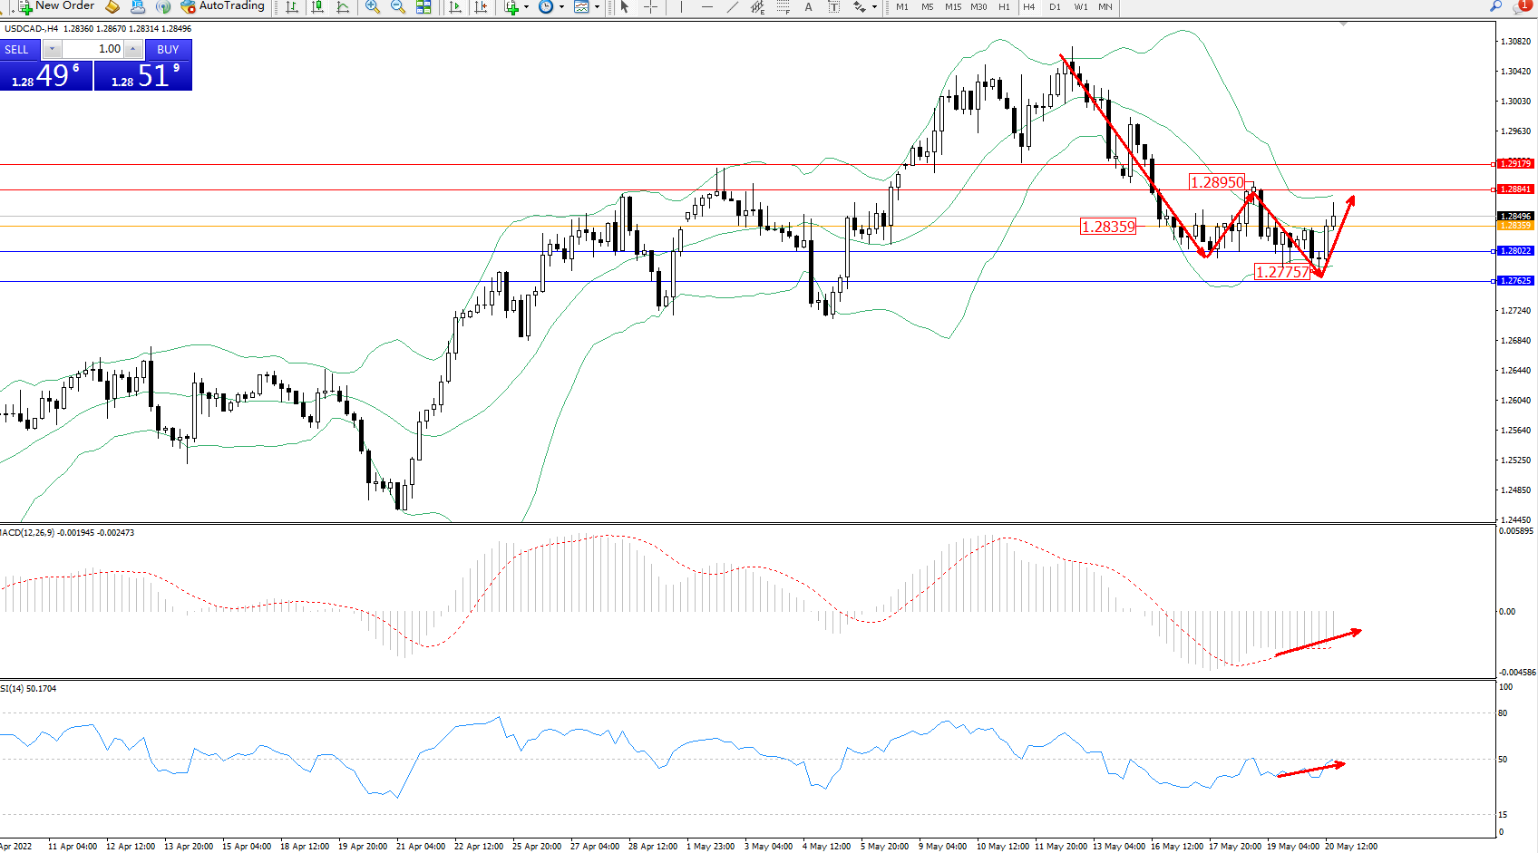
Task: Select the line chart icon
Action: point(343,7)
